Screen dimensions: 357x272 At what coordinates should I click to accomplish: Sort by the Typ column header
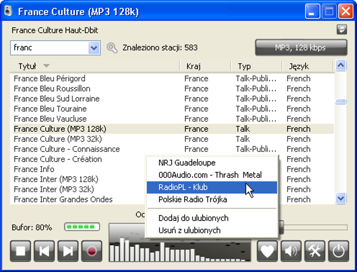256,66
